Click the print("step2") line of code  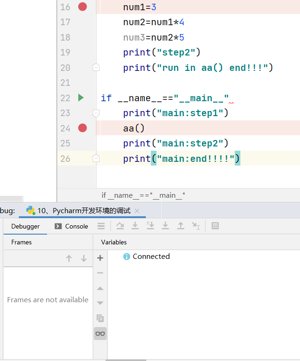(162, 53)
